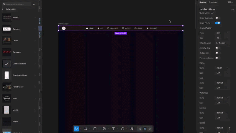
Task: Open the Movies State dropdown
Action: pyautogui.click(x=222, y=113)
